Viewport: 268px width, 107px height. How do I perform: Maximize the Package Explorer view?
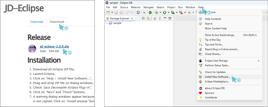coord(170,18)
